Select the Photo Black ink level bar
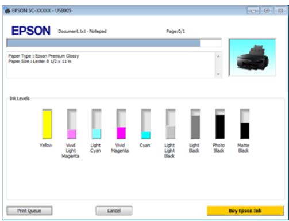This screenshot has width=289, height=221. coord(220,124)
